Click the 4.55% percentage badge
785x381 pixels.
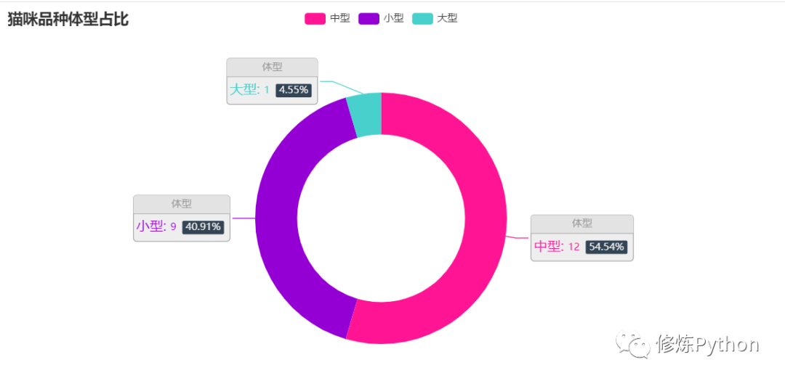point(294,90)
